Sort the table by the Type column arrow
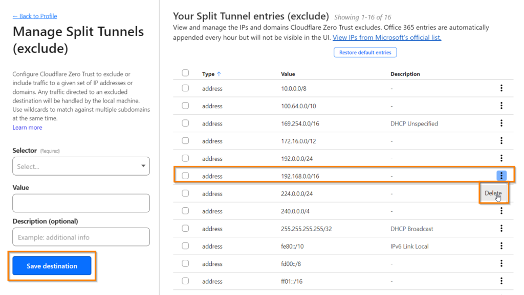Viewport: 524px width, 295px height. [219, 74]
